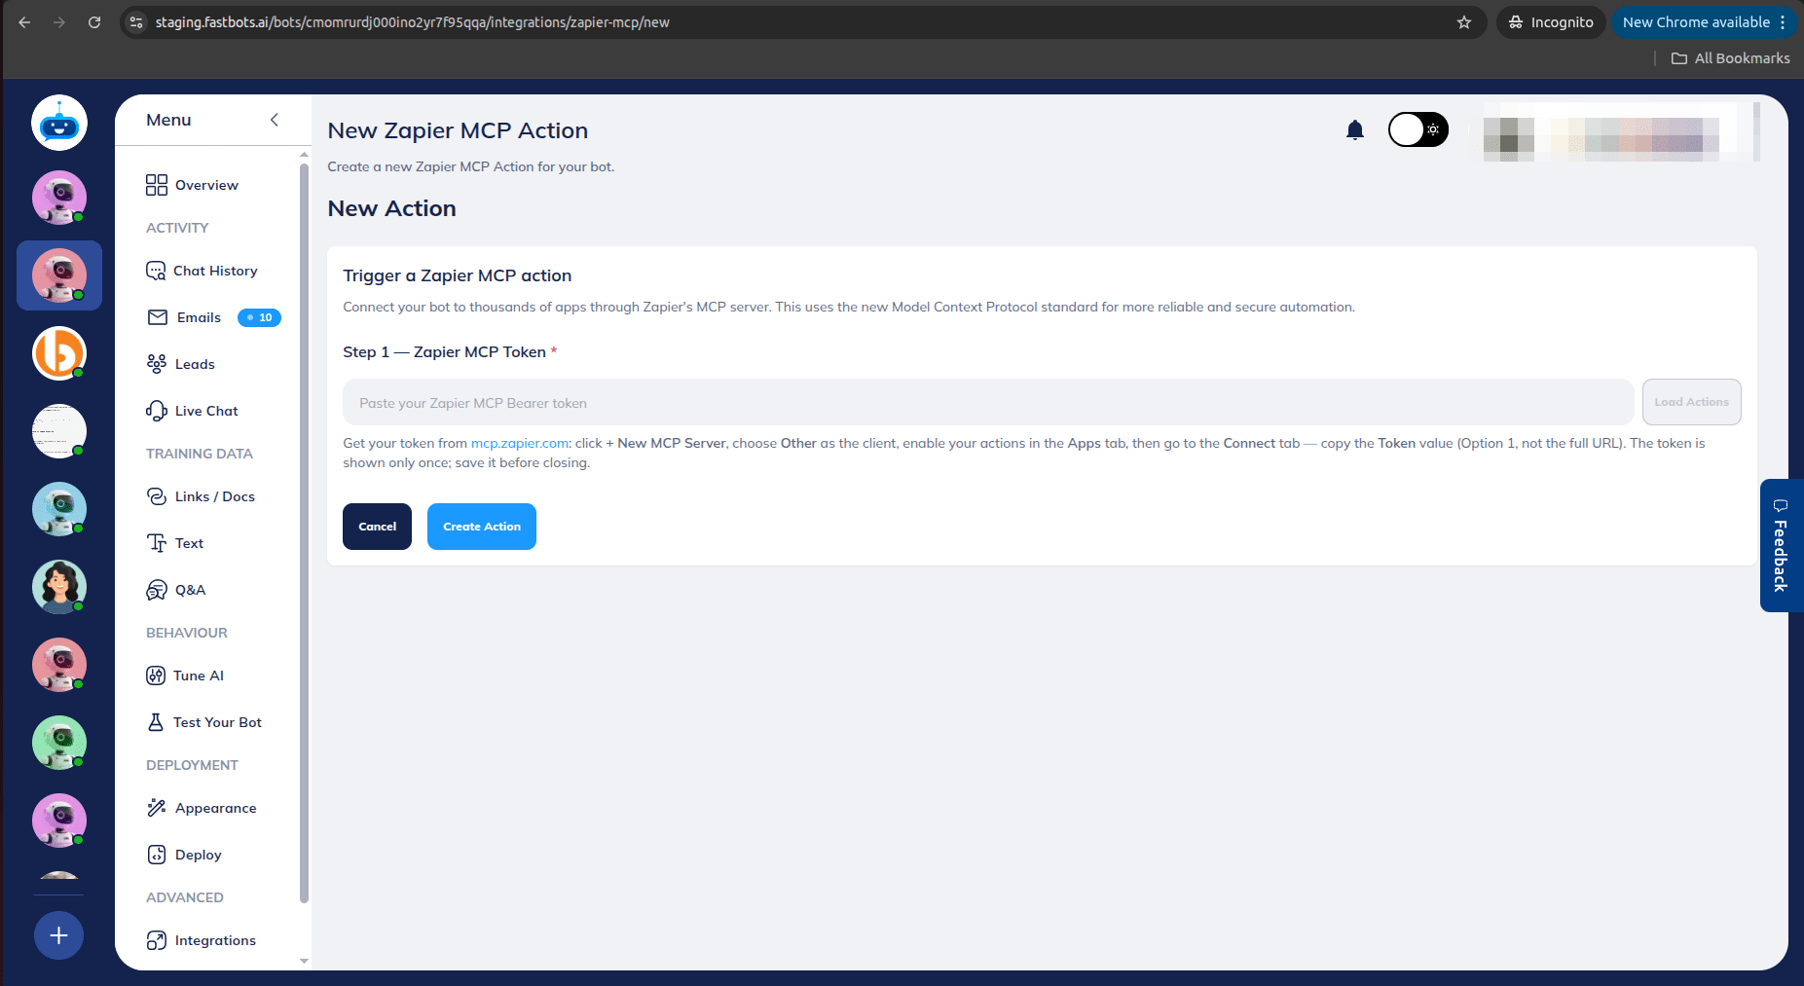View site information icon
This screenshot has height=986, width=1804.
tap(136, 22)
